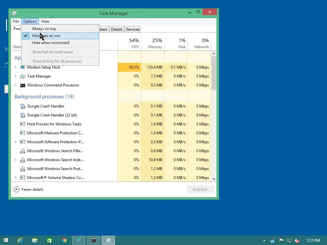The height and width of the screenshot is (245, 327).
Task: Switch to Command Prompt taskbar button
Action: point(94,240)
